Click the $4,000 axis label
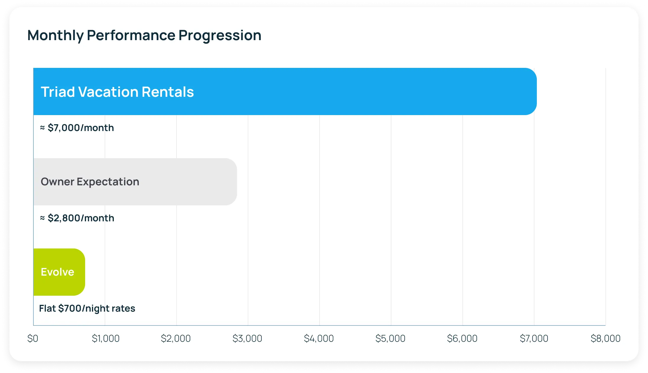The height and width of the screenshot is (373, 648). [319, 338]
